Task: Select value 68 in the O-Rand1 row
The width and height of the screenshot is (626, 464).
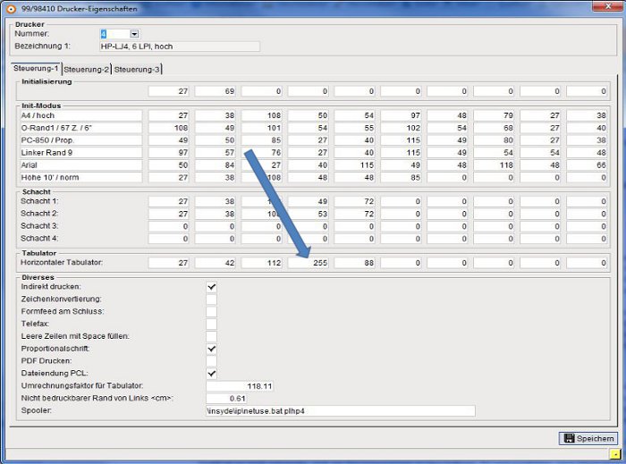Action: click(495, 128)
